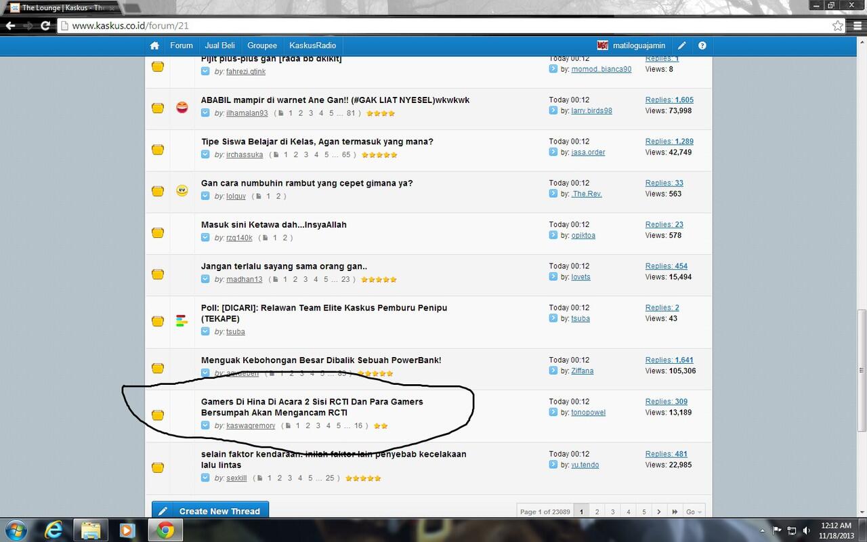The height and width of the screenshot is (542, 867).
Task: Go to last post arrow for jasa.order
Action: click(553, 152)
